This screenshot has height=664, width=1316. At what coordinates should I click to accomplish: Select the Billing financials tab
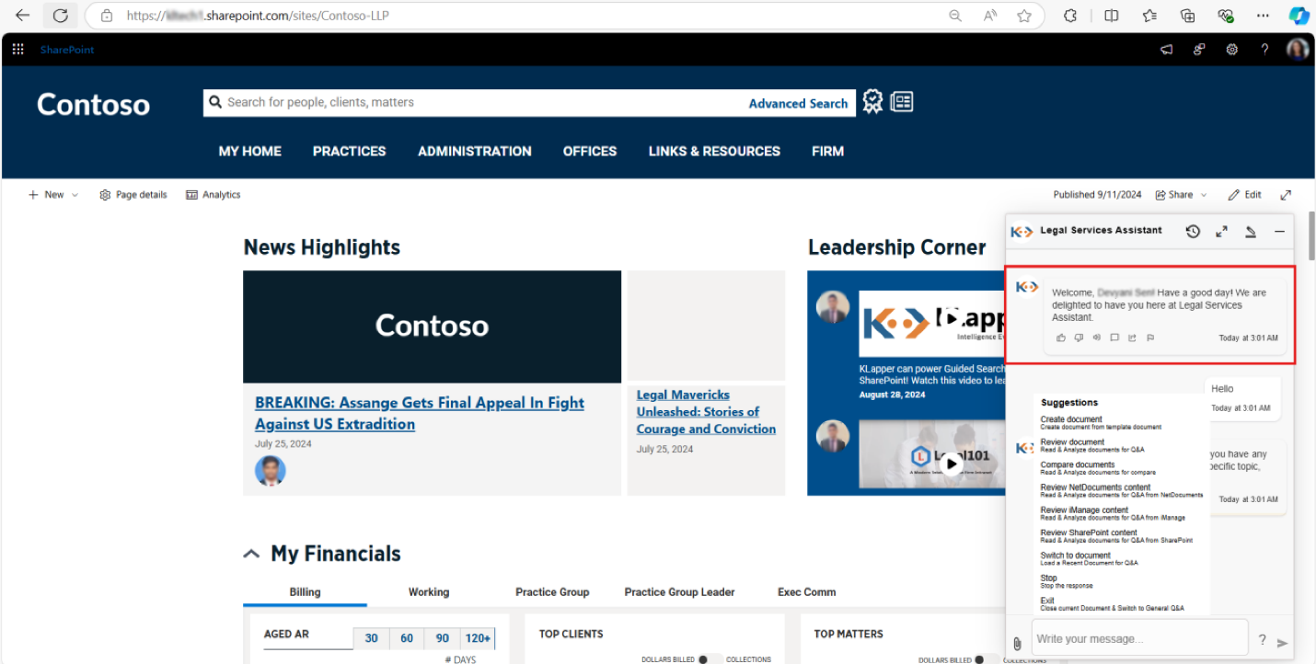click(305, 592)
